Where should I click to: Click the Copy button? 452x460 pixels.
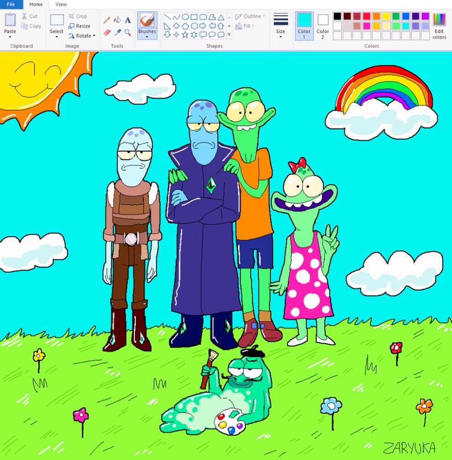31,26
